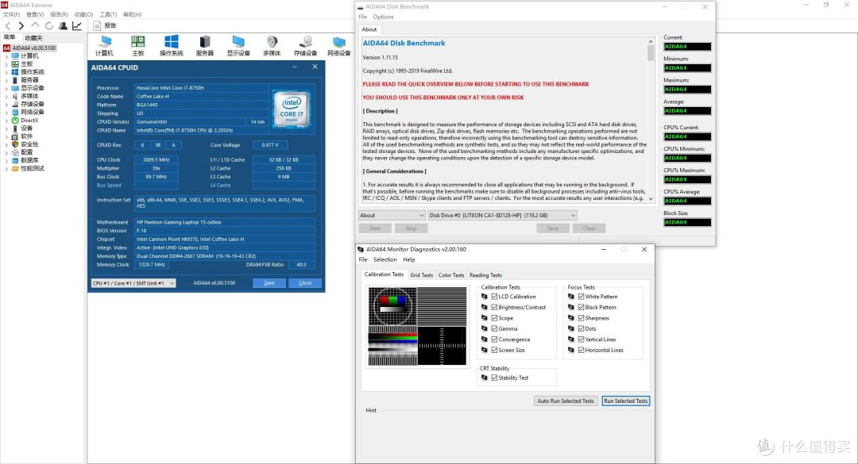858x464 pixels.
Task: Toggle the Scope test checkbox
Action: pos(494,318)
